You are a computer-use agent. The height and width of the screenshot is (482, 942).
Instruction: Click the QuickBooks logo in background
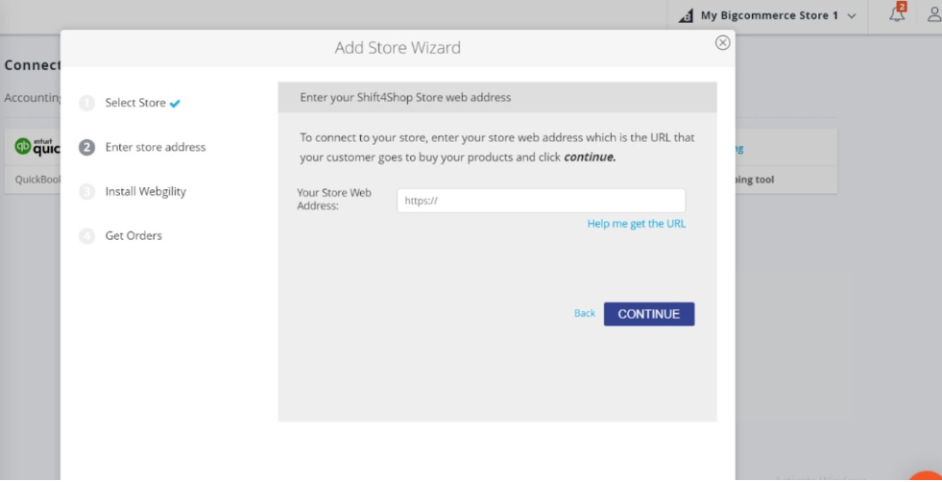(x=37, y=147)
